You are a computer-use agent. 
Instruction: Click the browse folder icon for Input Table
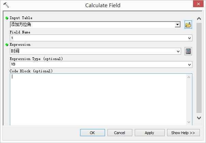[x=188, y=25]
